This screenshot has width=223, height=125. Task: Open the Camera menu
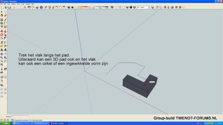[x=13, y=4]
